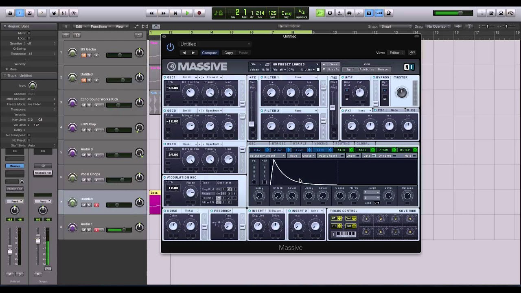Viewport: 521px width, 293px height.
Task: Open the Smart Controls button
Action: [54, 13]
